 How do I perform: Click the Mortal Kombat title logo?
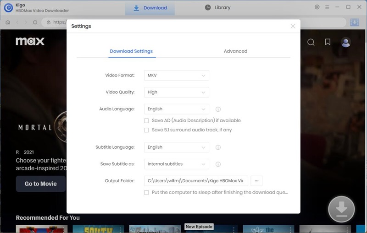pos(42,127)
